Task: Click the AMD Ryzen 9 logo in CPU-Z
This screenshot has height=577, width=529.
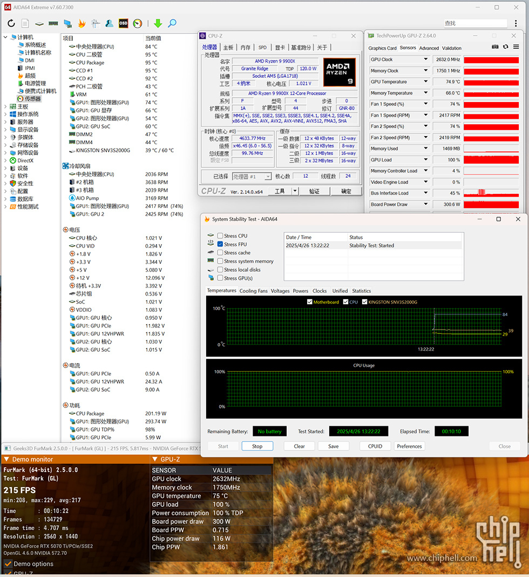Action: coord(340,72)
